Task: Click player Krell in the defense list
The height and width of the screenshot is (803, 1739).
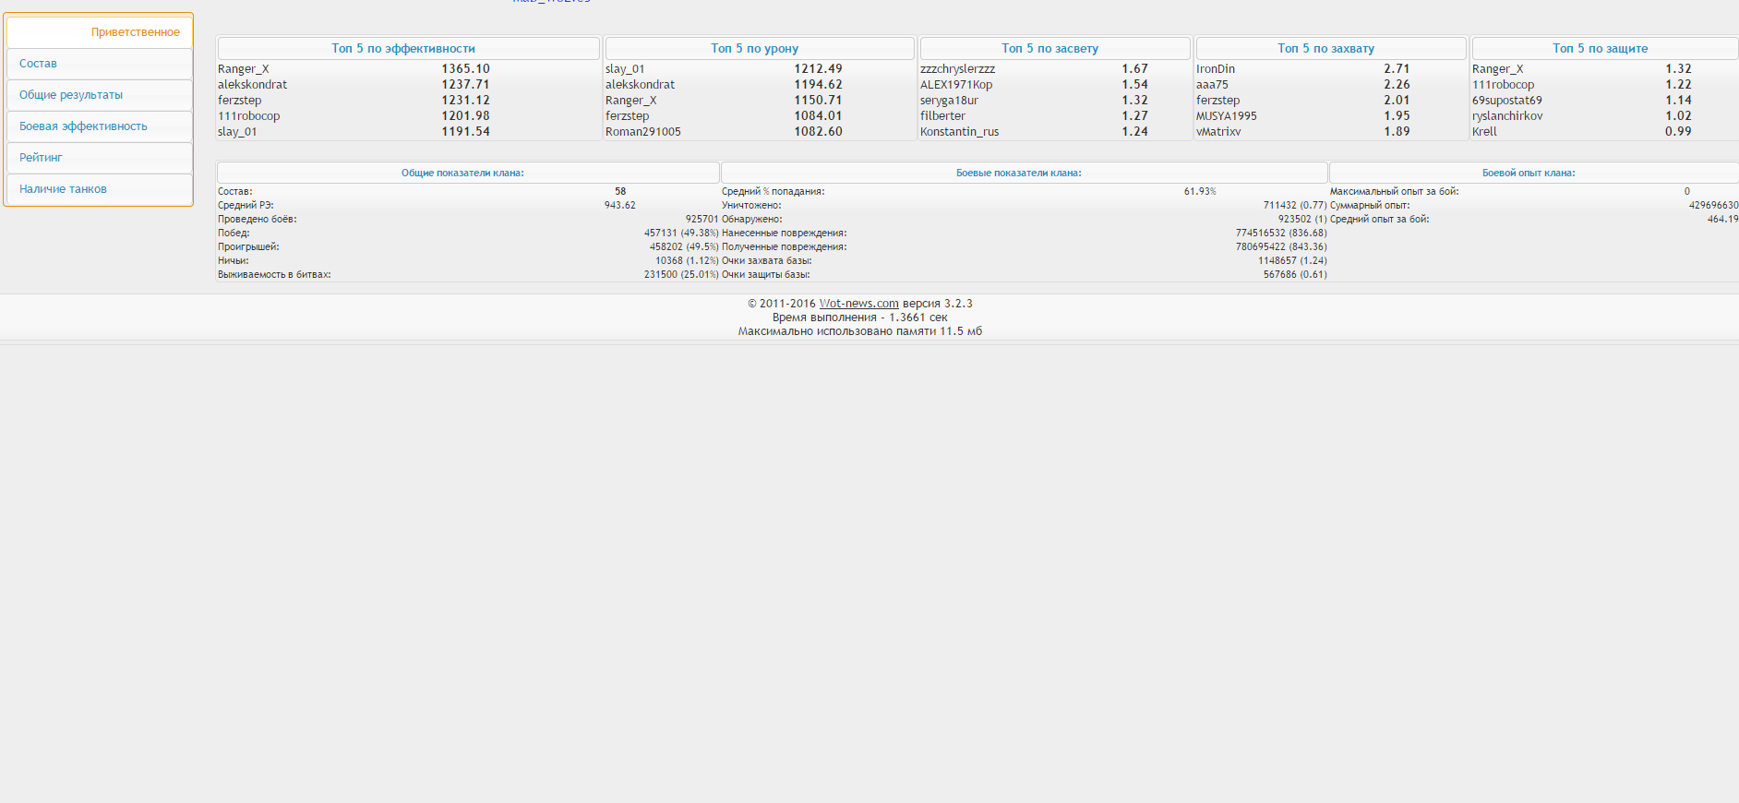Action: (1484, 132)
